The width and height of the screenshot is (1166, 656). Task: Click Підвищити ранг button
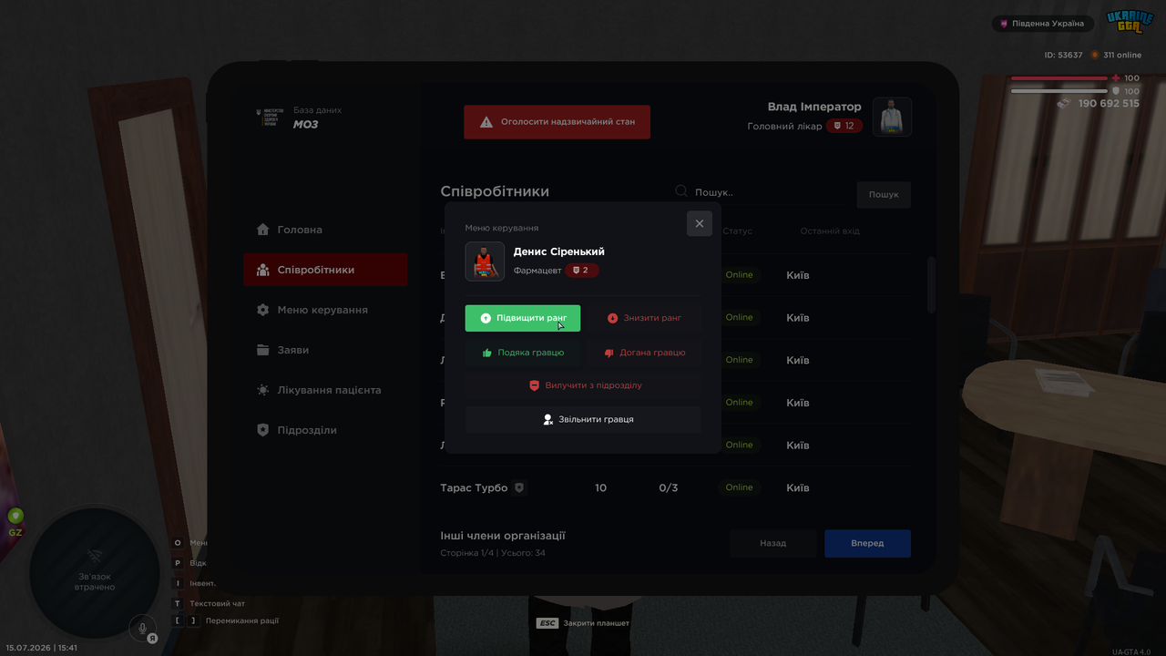523,318
